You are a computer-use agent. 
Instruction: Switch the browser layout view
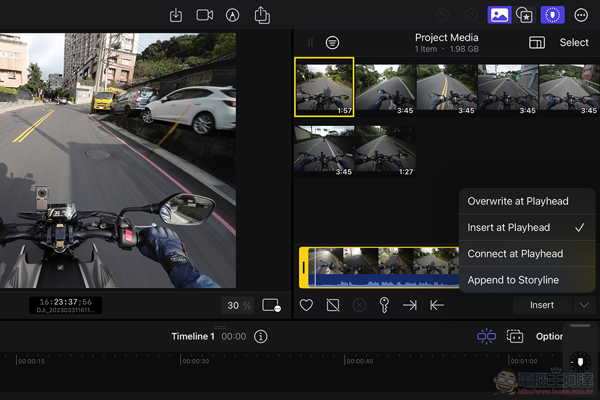pos(537,43)
